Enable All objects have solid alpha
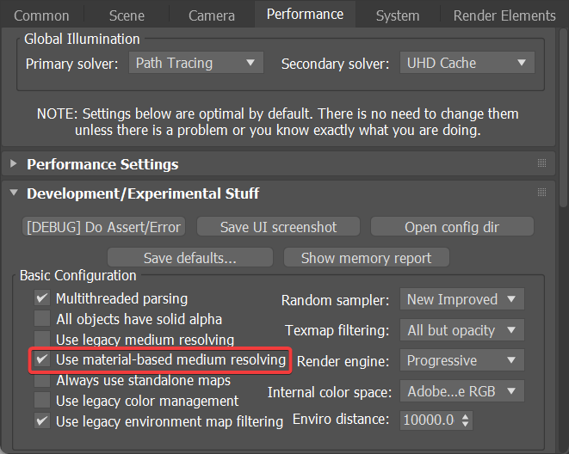The width and height of the screenshot is (569, 454). pos(41,319)
